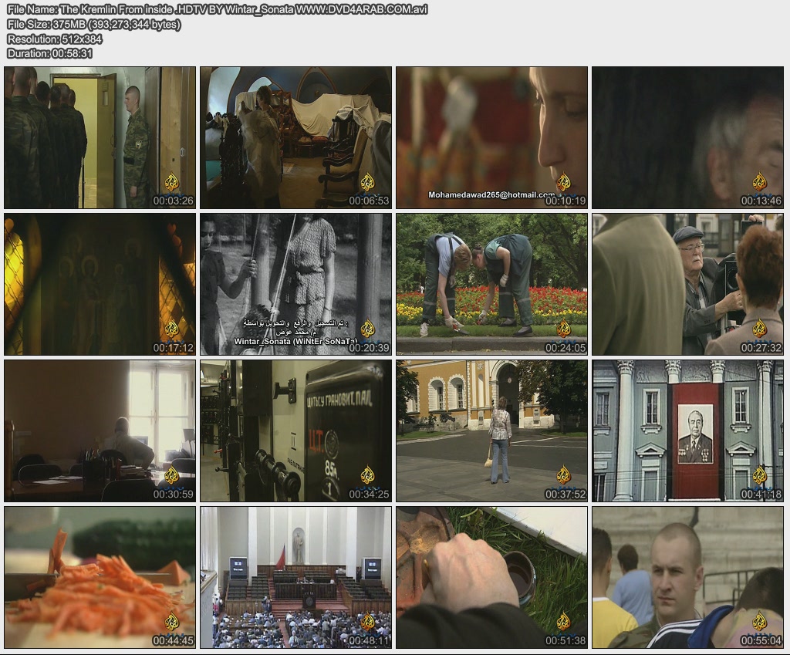This screenshot has height=655, width=790.
Task: Select the woman sweeping courtyard thumbnail
Action: point(491,430)
